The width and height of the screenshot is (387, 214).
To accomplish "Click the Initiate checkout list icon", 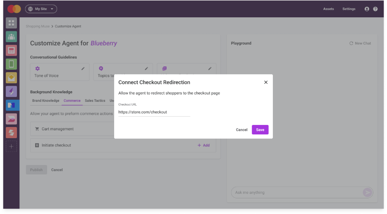I will [37, 145].
